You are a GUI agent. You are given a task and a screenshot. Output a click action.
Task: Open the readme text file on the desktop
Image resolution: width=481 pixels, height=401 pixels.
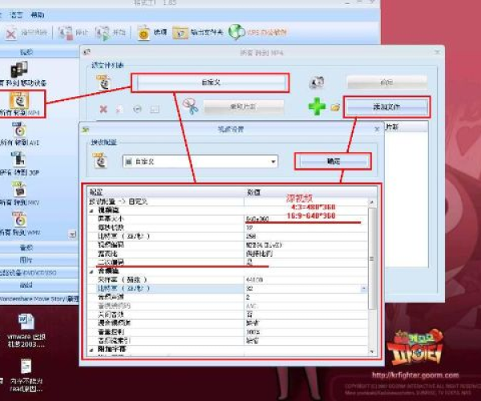tap(26, 375)
